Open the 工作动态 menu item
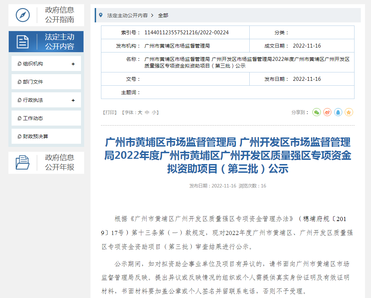 [33, 118]
